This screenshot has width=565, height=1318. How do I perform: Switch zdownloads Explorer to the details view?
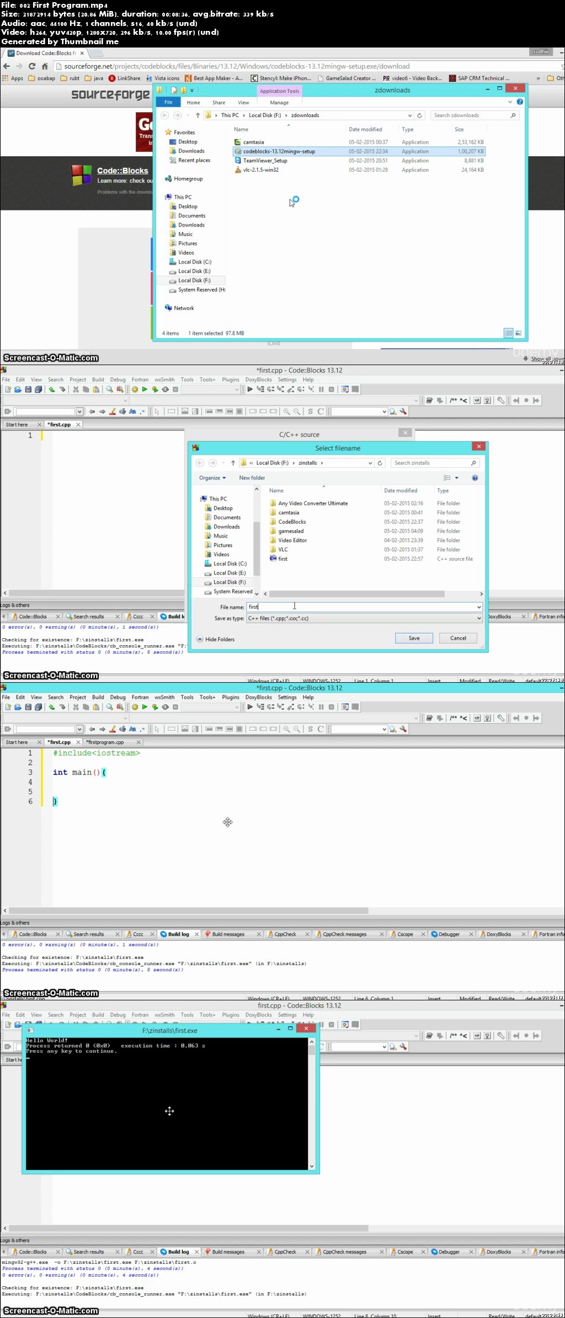508,333
